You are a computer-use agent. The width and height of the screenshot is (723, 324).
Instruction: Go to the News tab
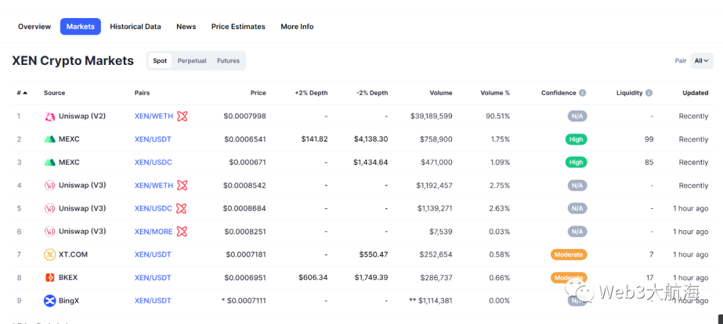click(x=186, y=26)
